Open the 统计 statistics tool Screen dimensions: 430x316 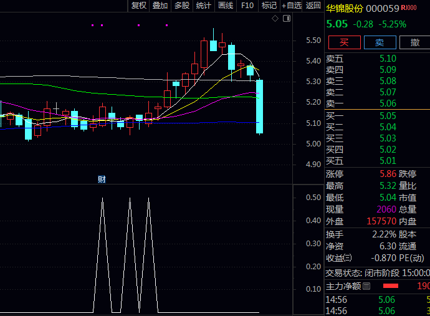[x=204, y=6]
